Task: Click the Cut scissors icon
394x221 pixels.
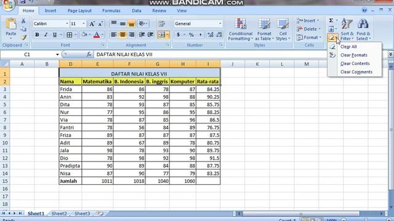Action: (x=23, y=21)
